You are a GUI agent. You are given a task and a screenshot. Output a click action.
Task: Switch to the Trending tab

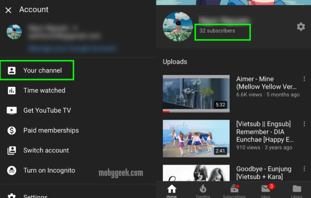pyautogui.click(x=203, y=190)
